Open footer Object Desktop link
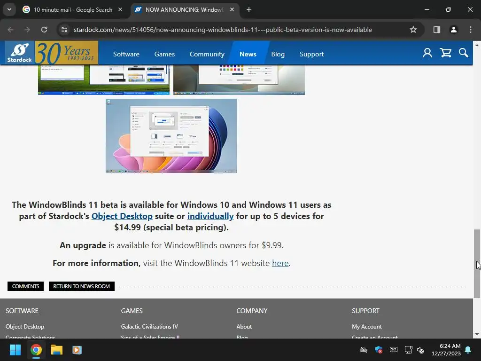Viewport: 481px width, 361px height. (x=25, y=327)
